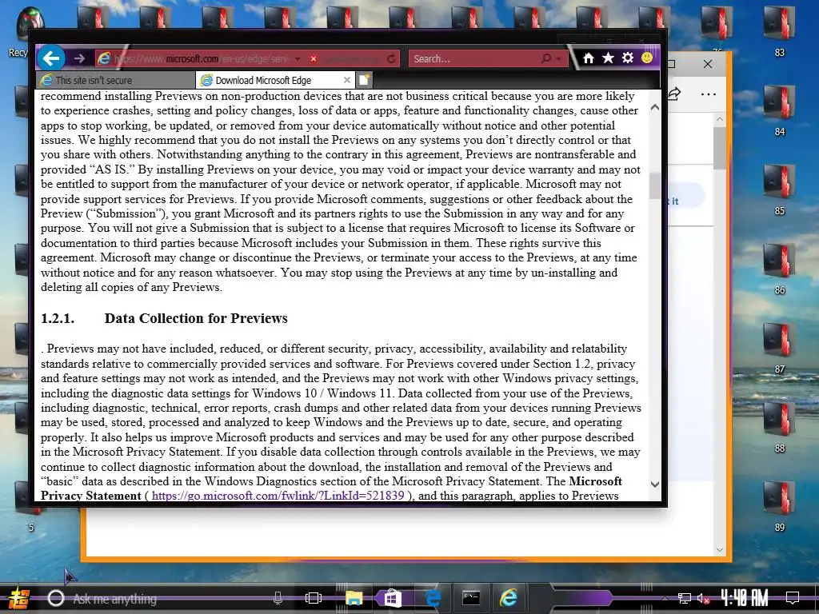The image size is (819, 614).
Task: Select the desktop icon labeled 83
Action: point(779,32)
